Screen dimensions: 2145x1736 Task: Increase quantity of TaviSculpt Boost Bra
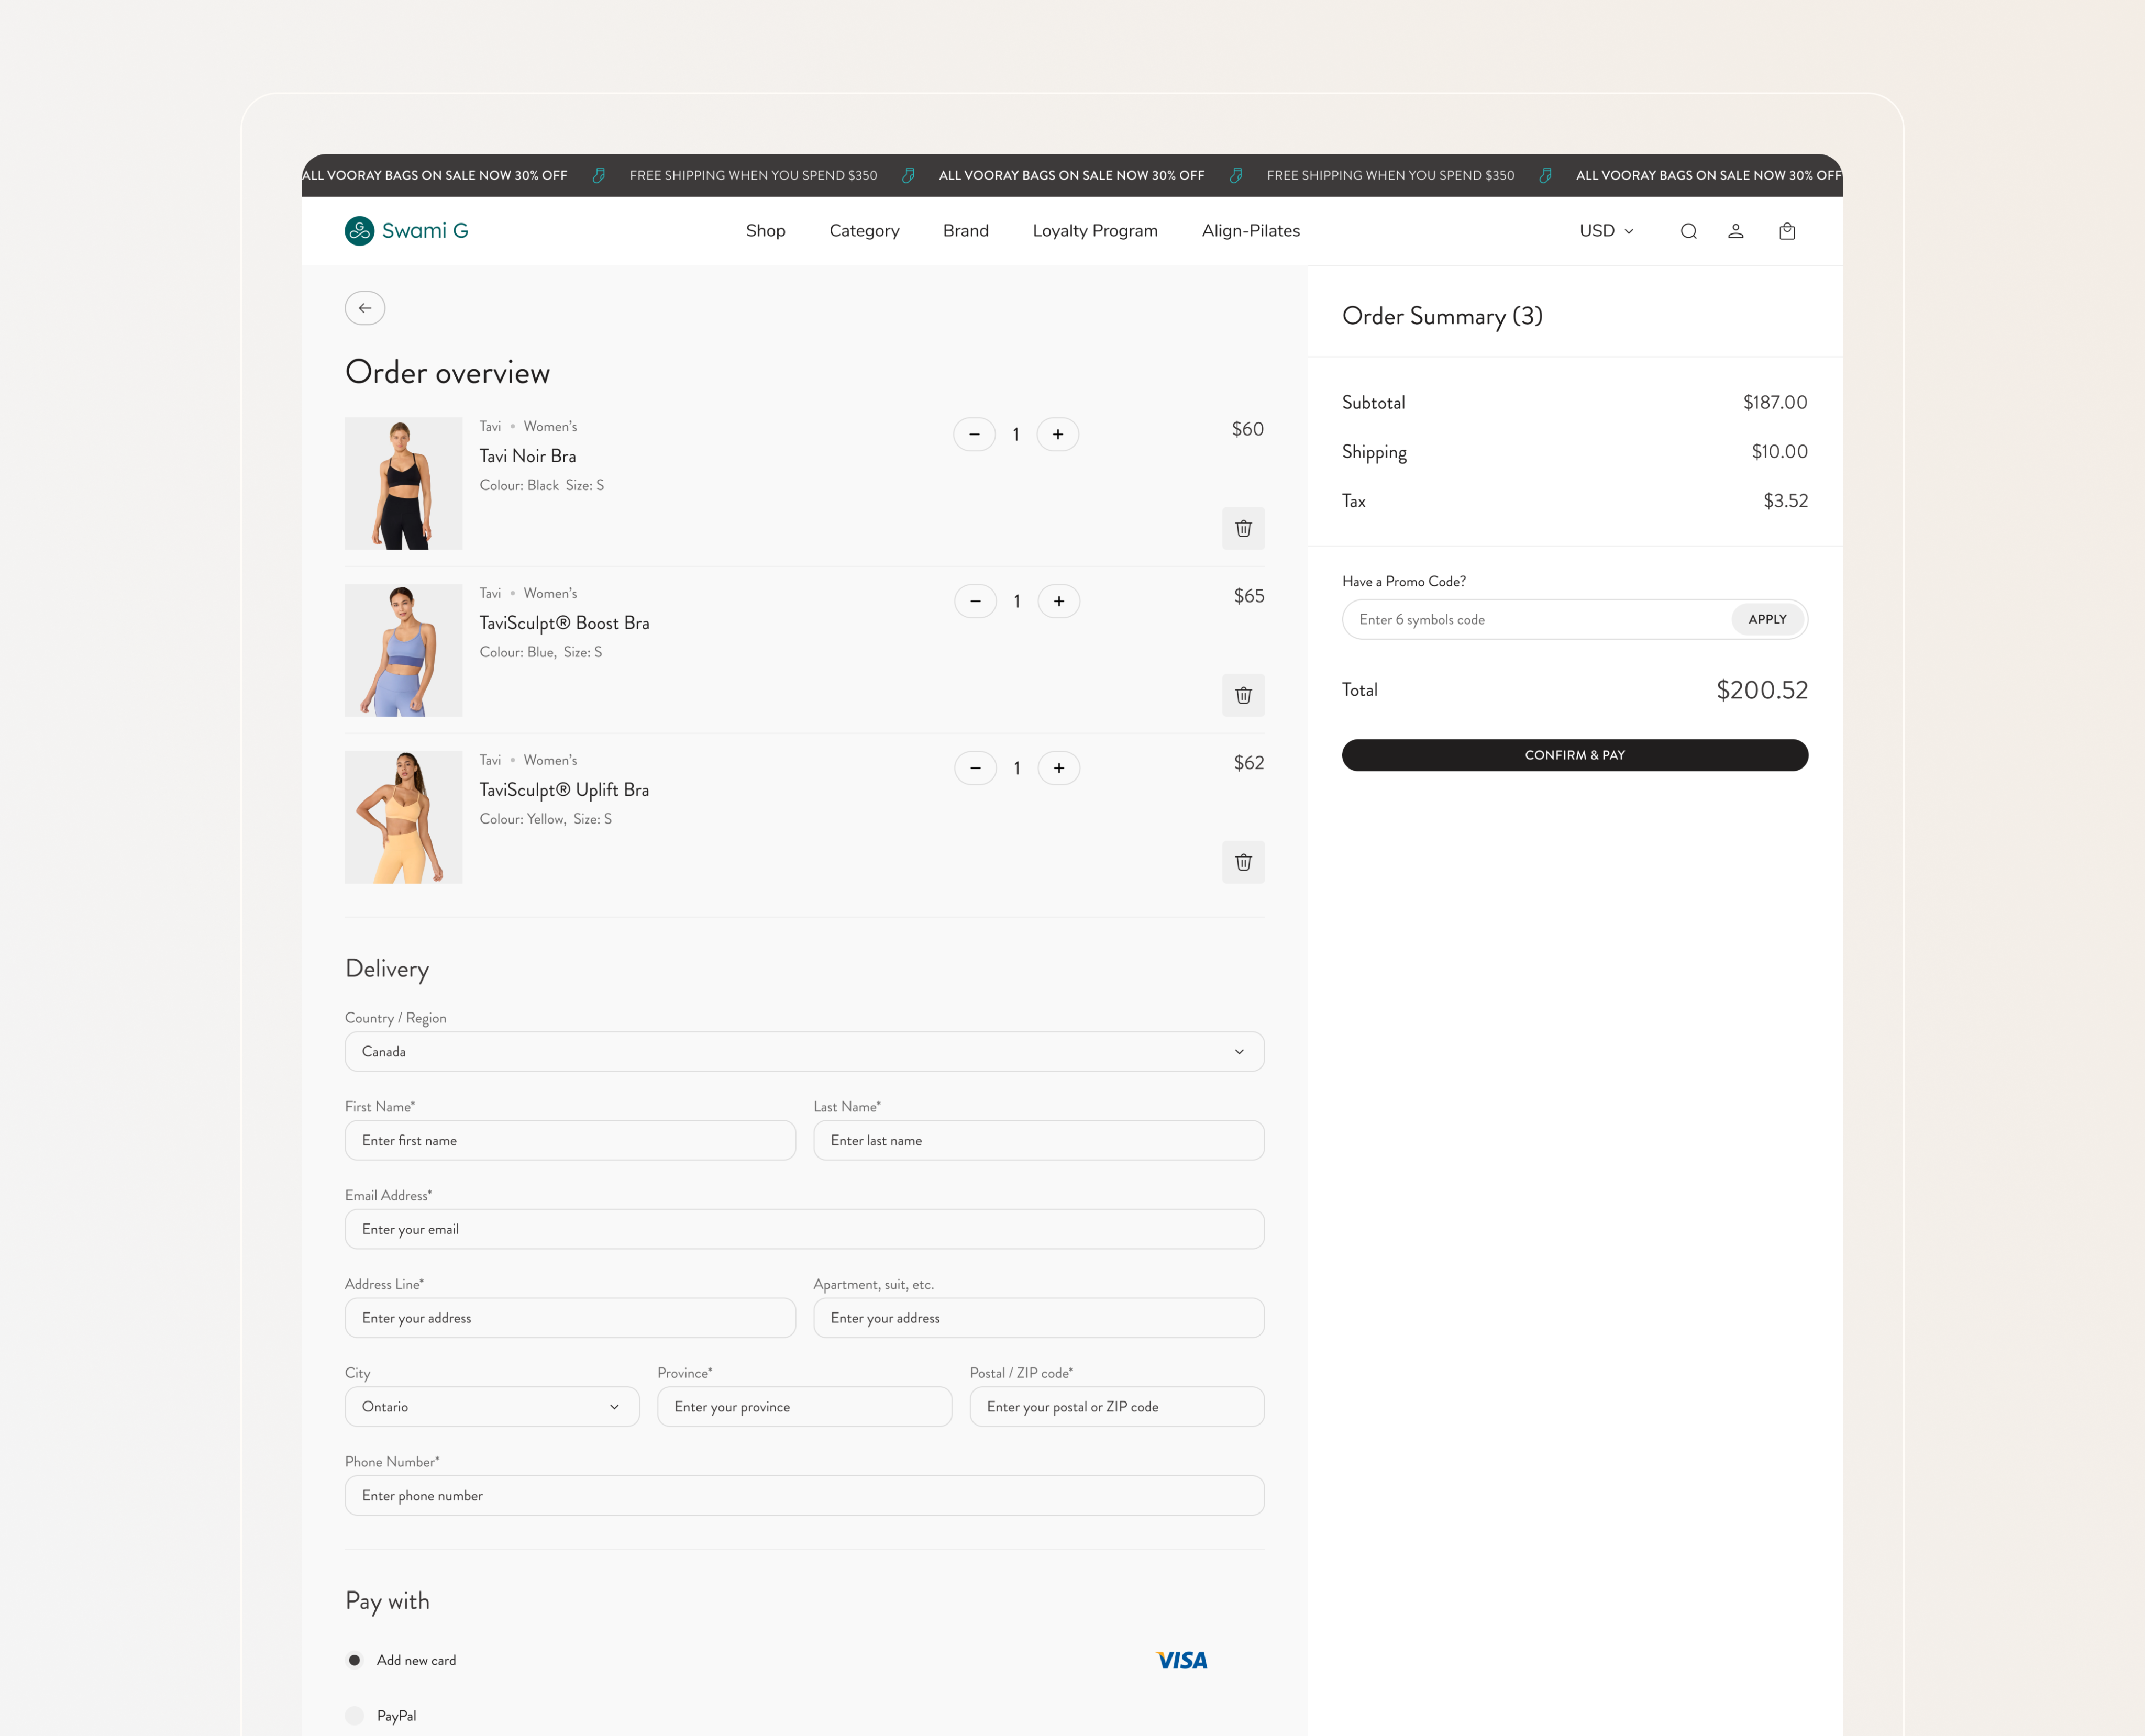(x=1058, y=601)
